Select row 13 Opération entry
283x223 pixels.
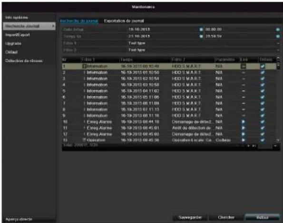tap(169, 140)
